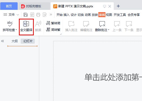Click the export-to-PDF icon beside the Save icon
This screenshot has width=142, height=101.
tap(32, 15)
